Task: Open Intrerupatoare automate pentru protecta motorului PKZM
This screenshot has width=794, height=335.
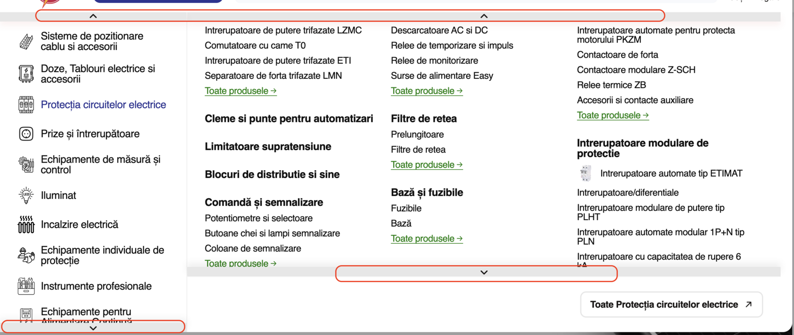Action: click(656, 35)
